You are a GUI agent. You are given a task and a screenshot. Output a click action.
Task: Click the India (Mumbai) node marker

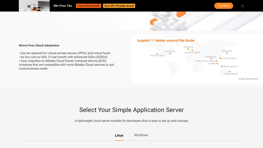tap(211, 59)
